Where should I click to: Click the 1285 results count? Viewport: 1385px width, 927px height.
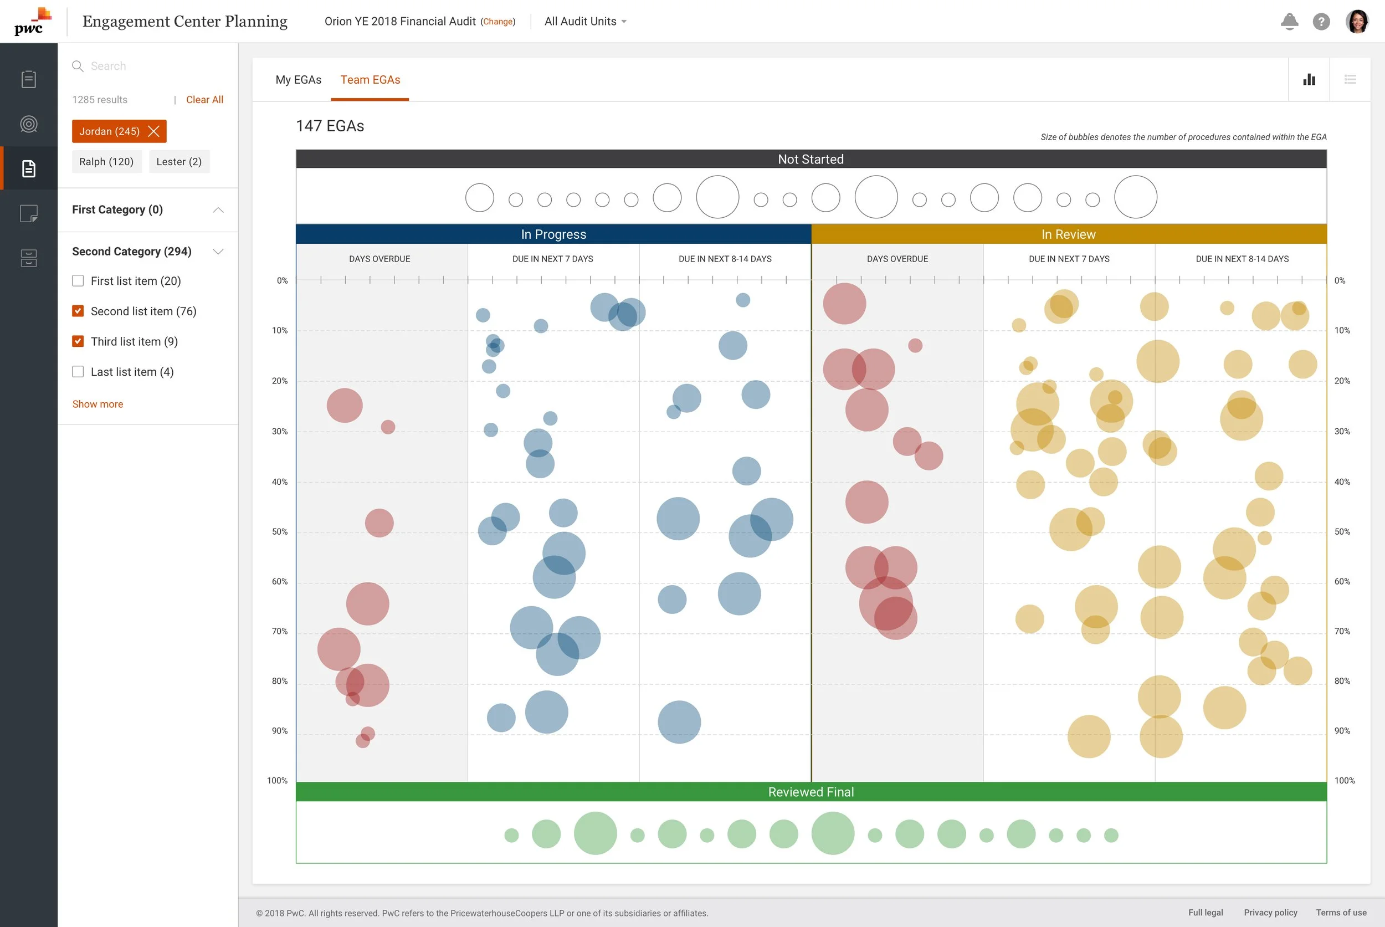pyautogui.click(x=100, y=99)
